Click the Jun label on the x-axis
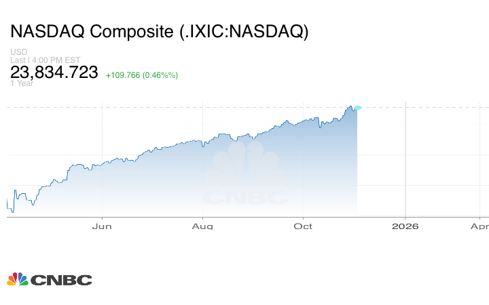Viewport: 489px width, 305px height. coord(101,226)
